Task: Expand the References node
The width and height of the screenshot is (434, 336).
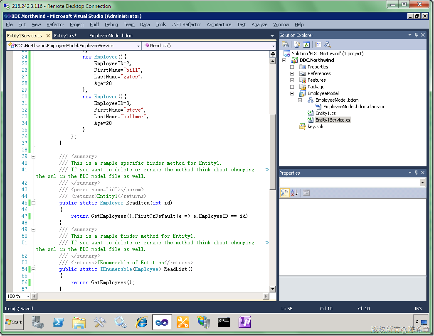Action: point(292,73)
